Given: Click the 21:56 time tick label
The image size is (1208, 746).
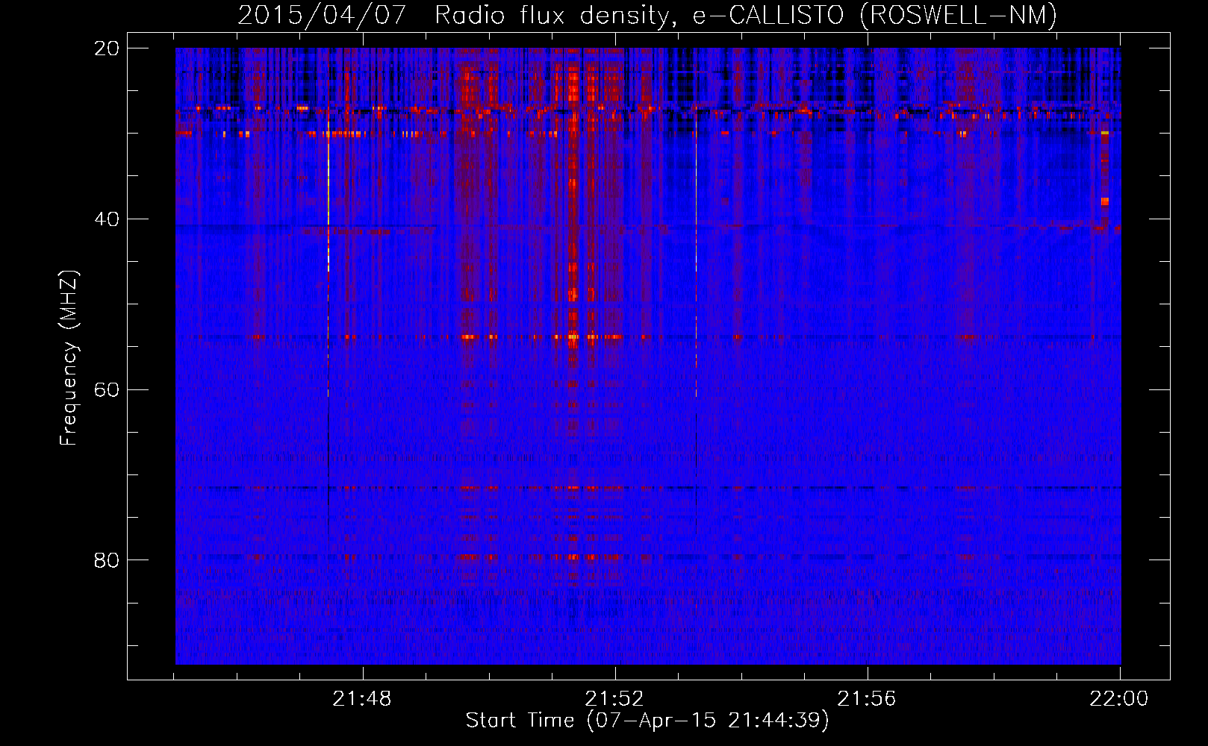Looking at the screenshot, I should tap(867, 699).
